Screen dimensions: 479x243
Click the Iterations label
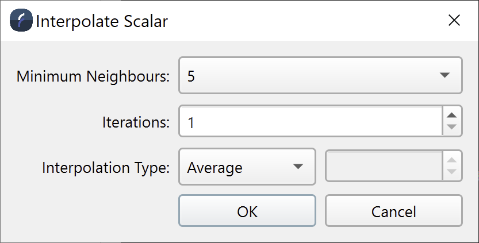(136, 122)
